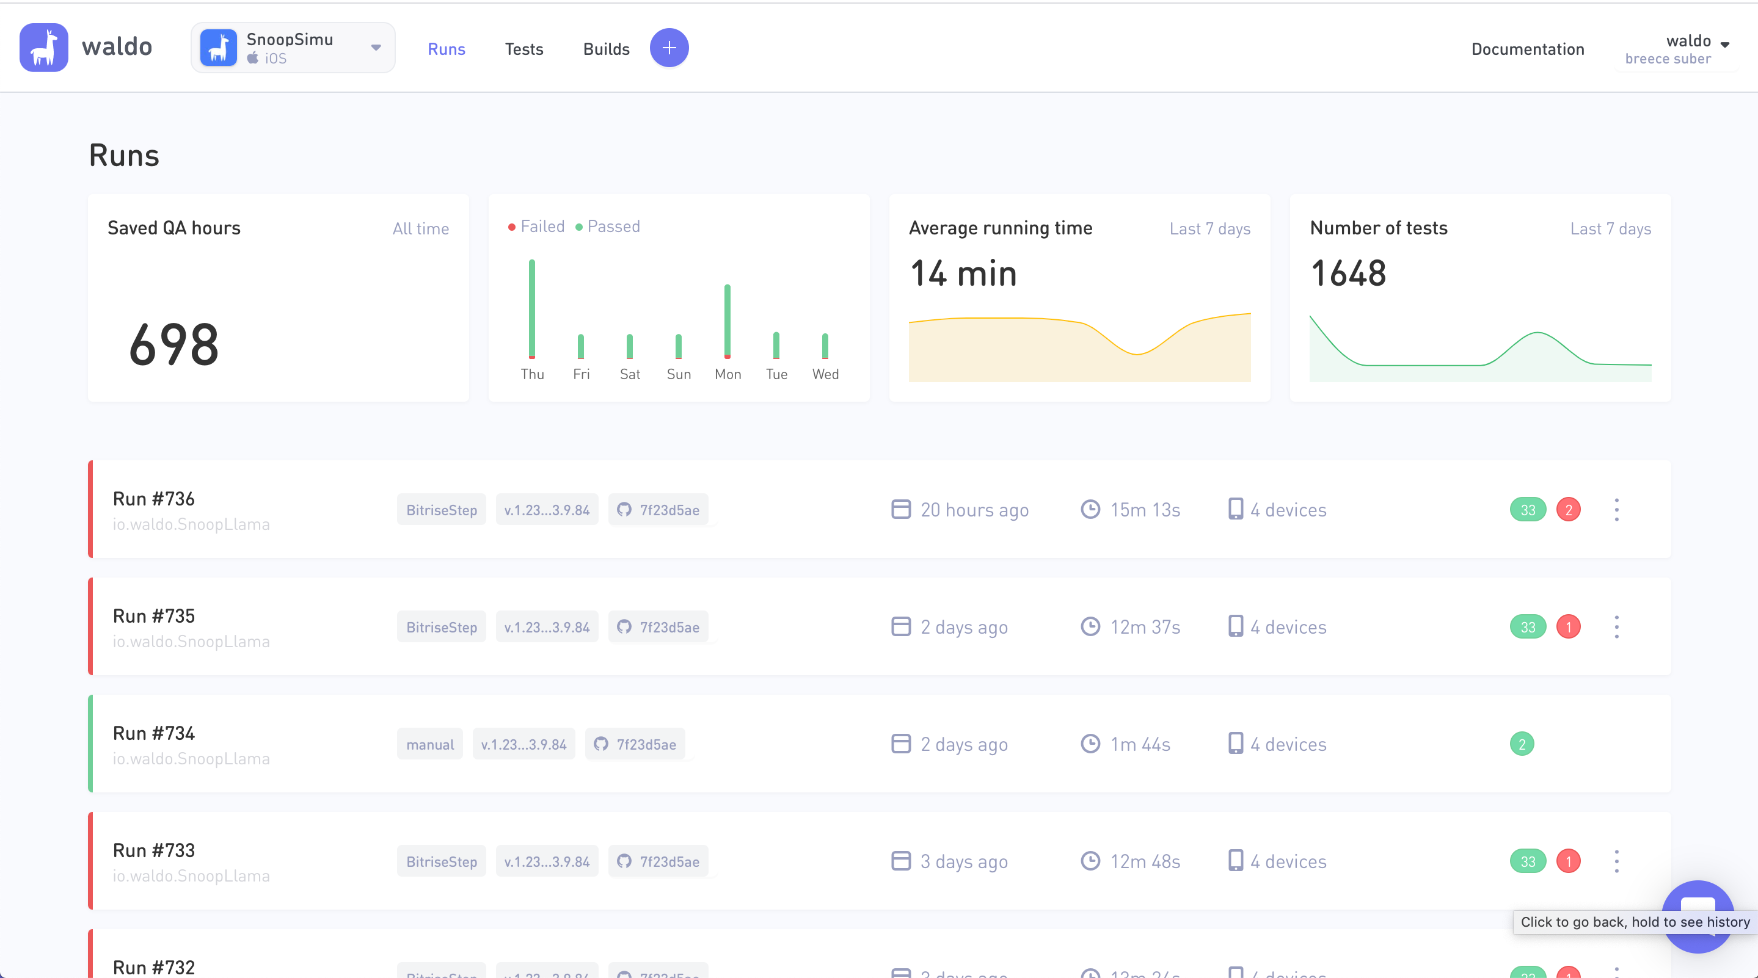
Task: Click 12m 48s duration on Run #733
Action: [x=1145, y=861]
